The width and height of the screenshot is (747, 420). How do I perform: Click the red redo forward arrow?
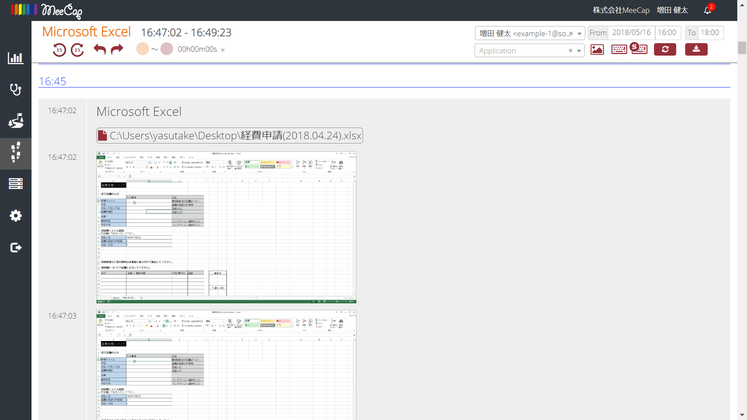[x=117, y=49]
